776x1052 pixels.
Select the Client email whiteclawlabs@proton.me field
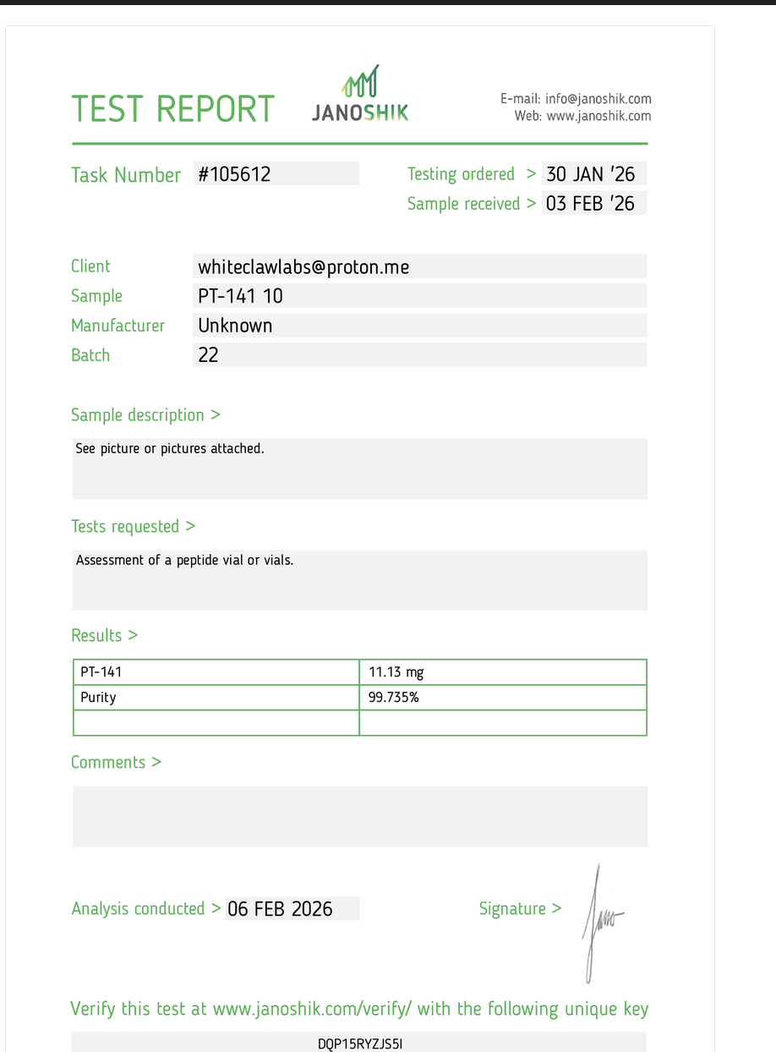coord(419,267)
